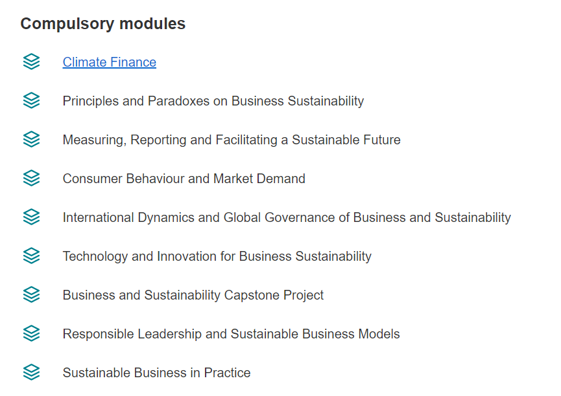Click Business and Sustainability Capstone Project text
The image size is (561, 396).
point(193,295)
